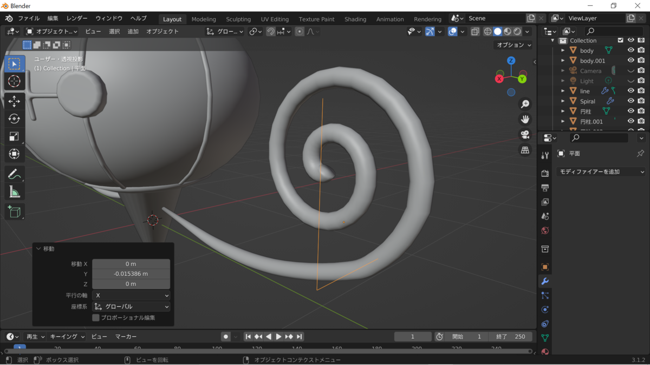The width and height of the screenshot is (650, 365).
Task: Enable the プロポーショナル編集 checkbox
Action: [x=96, y=317]
